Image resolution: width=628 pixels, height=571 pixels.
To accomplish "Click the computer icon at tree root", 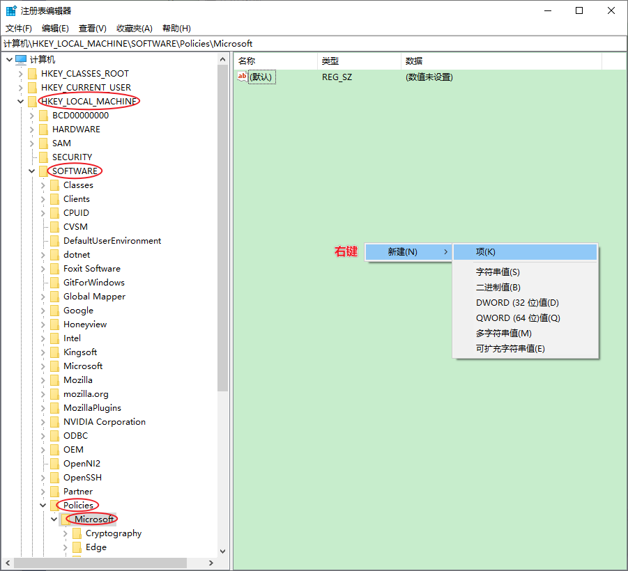I will point(21,60).
